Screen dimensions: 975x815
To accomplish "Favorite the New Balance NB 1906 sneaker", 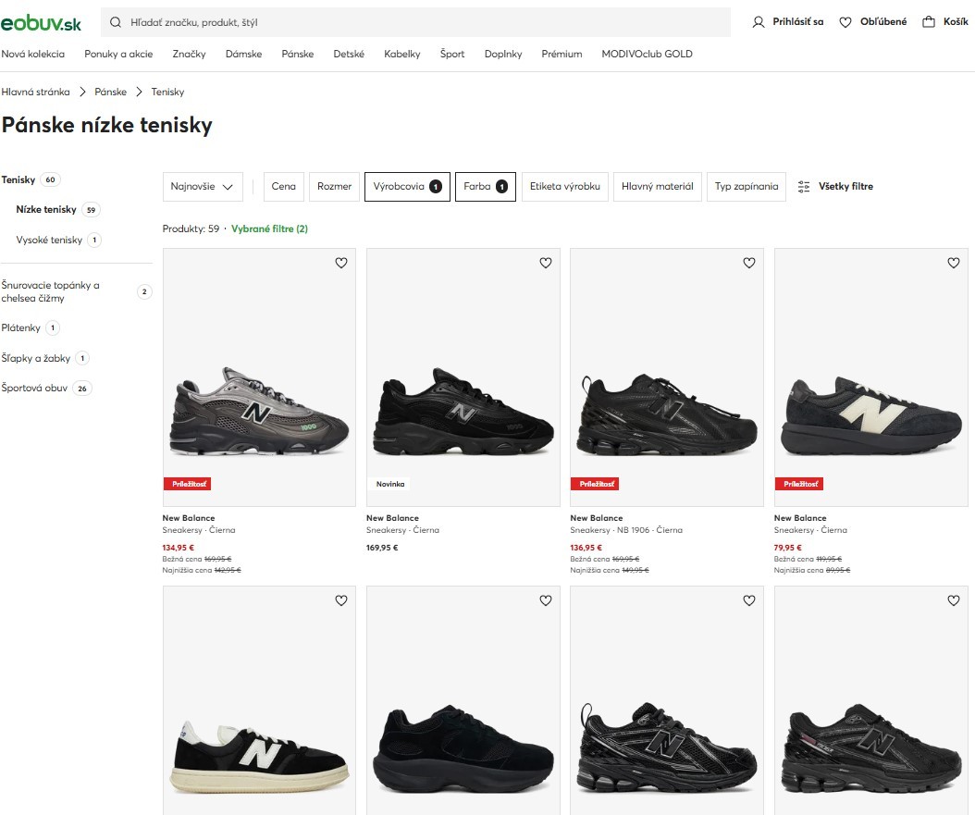I will point(749,264).
